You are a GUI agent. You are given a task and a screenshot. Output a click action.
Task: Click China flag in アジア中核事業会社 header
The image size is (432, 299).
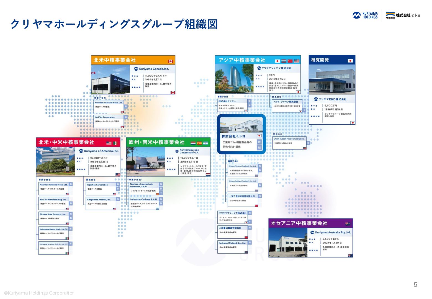pyautogui.click(x=290, y=61)
